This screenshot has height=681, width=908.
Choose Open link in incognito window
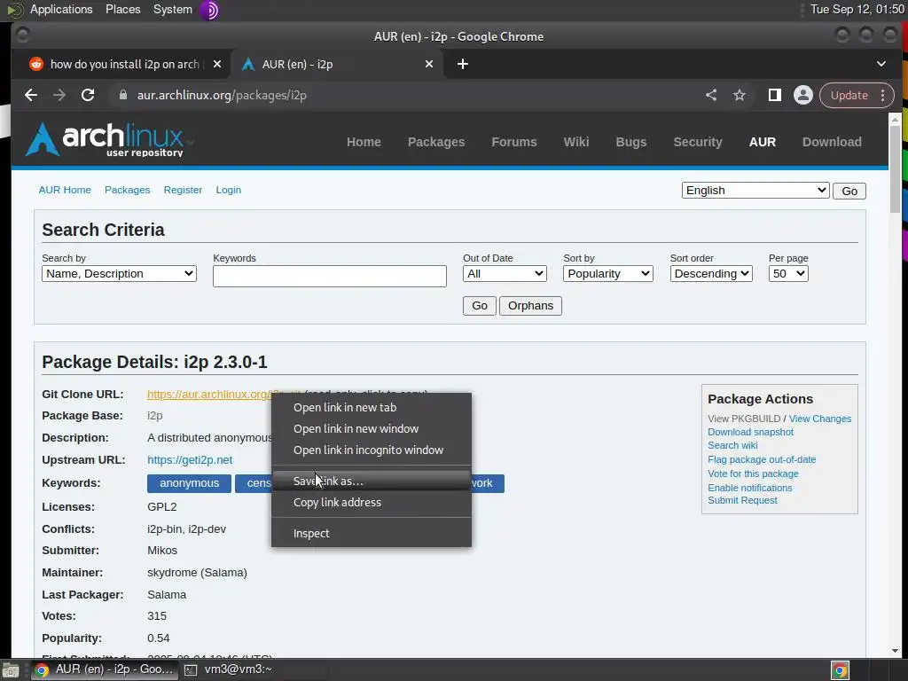coord(372,450)
